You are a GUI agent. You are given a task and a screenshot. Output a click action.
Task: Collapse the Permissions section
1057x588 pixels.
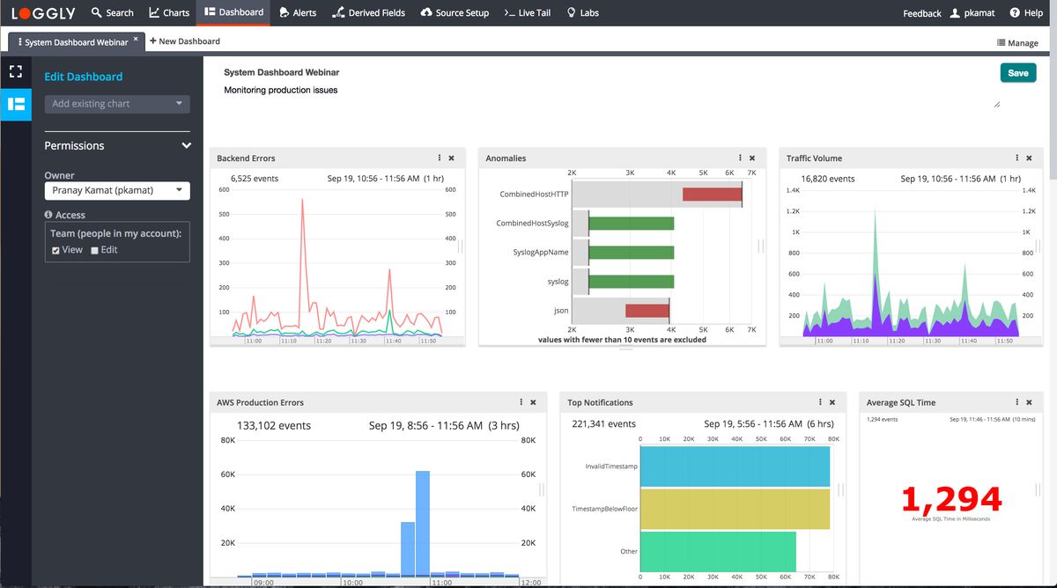coord(185,145)
